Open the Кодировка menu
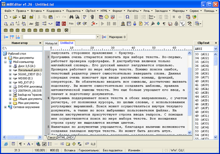 click(55, 11)
